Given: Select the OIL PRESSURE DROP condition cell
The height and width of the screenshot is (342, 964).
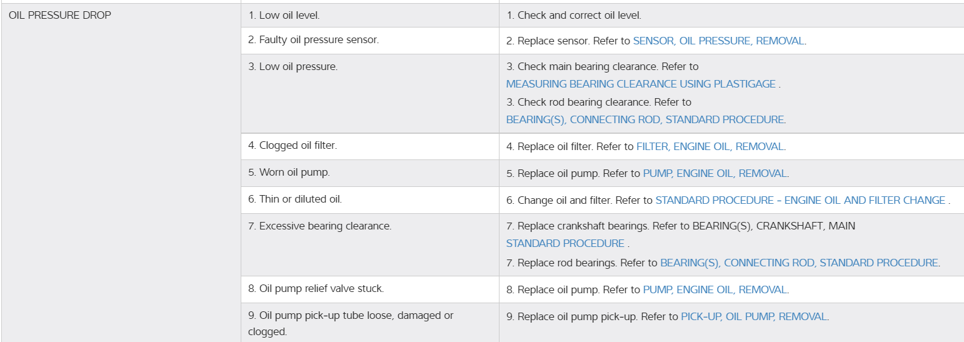Looking at the screenshot, I should click(x=60, y=15).
